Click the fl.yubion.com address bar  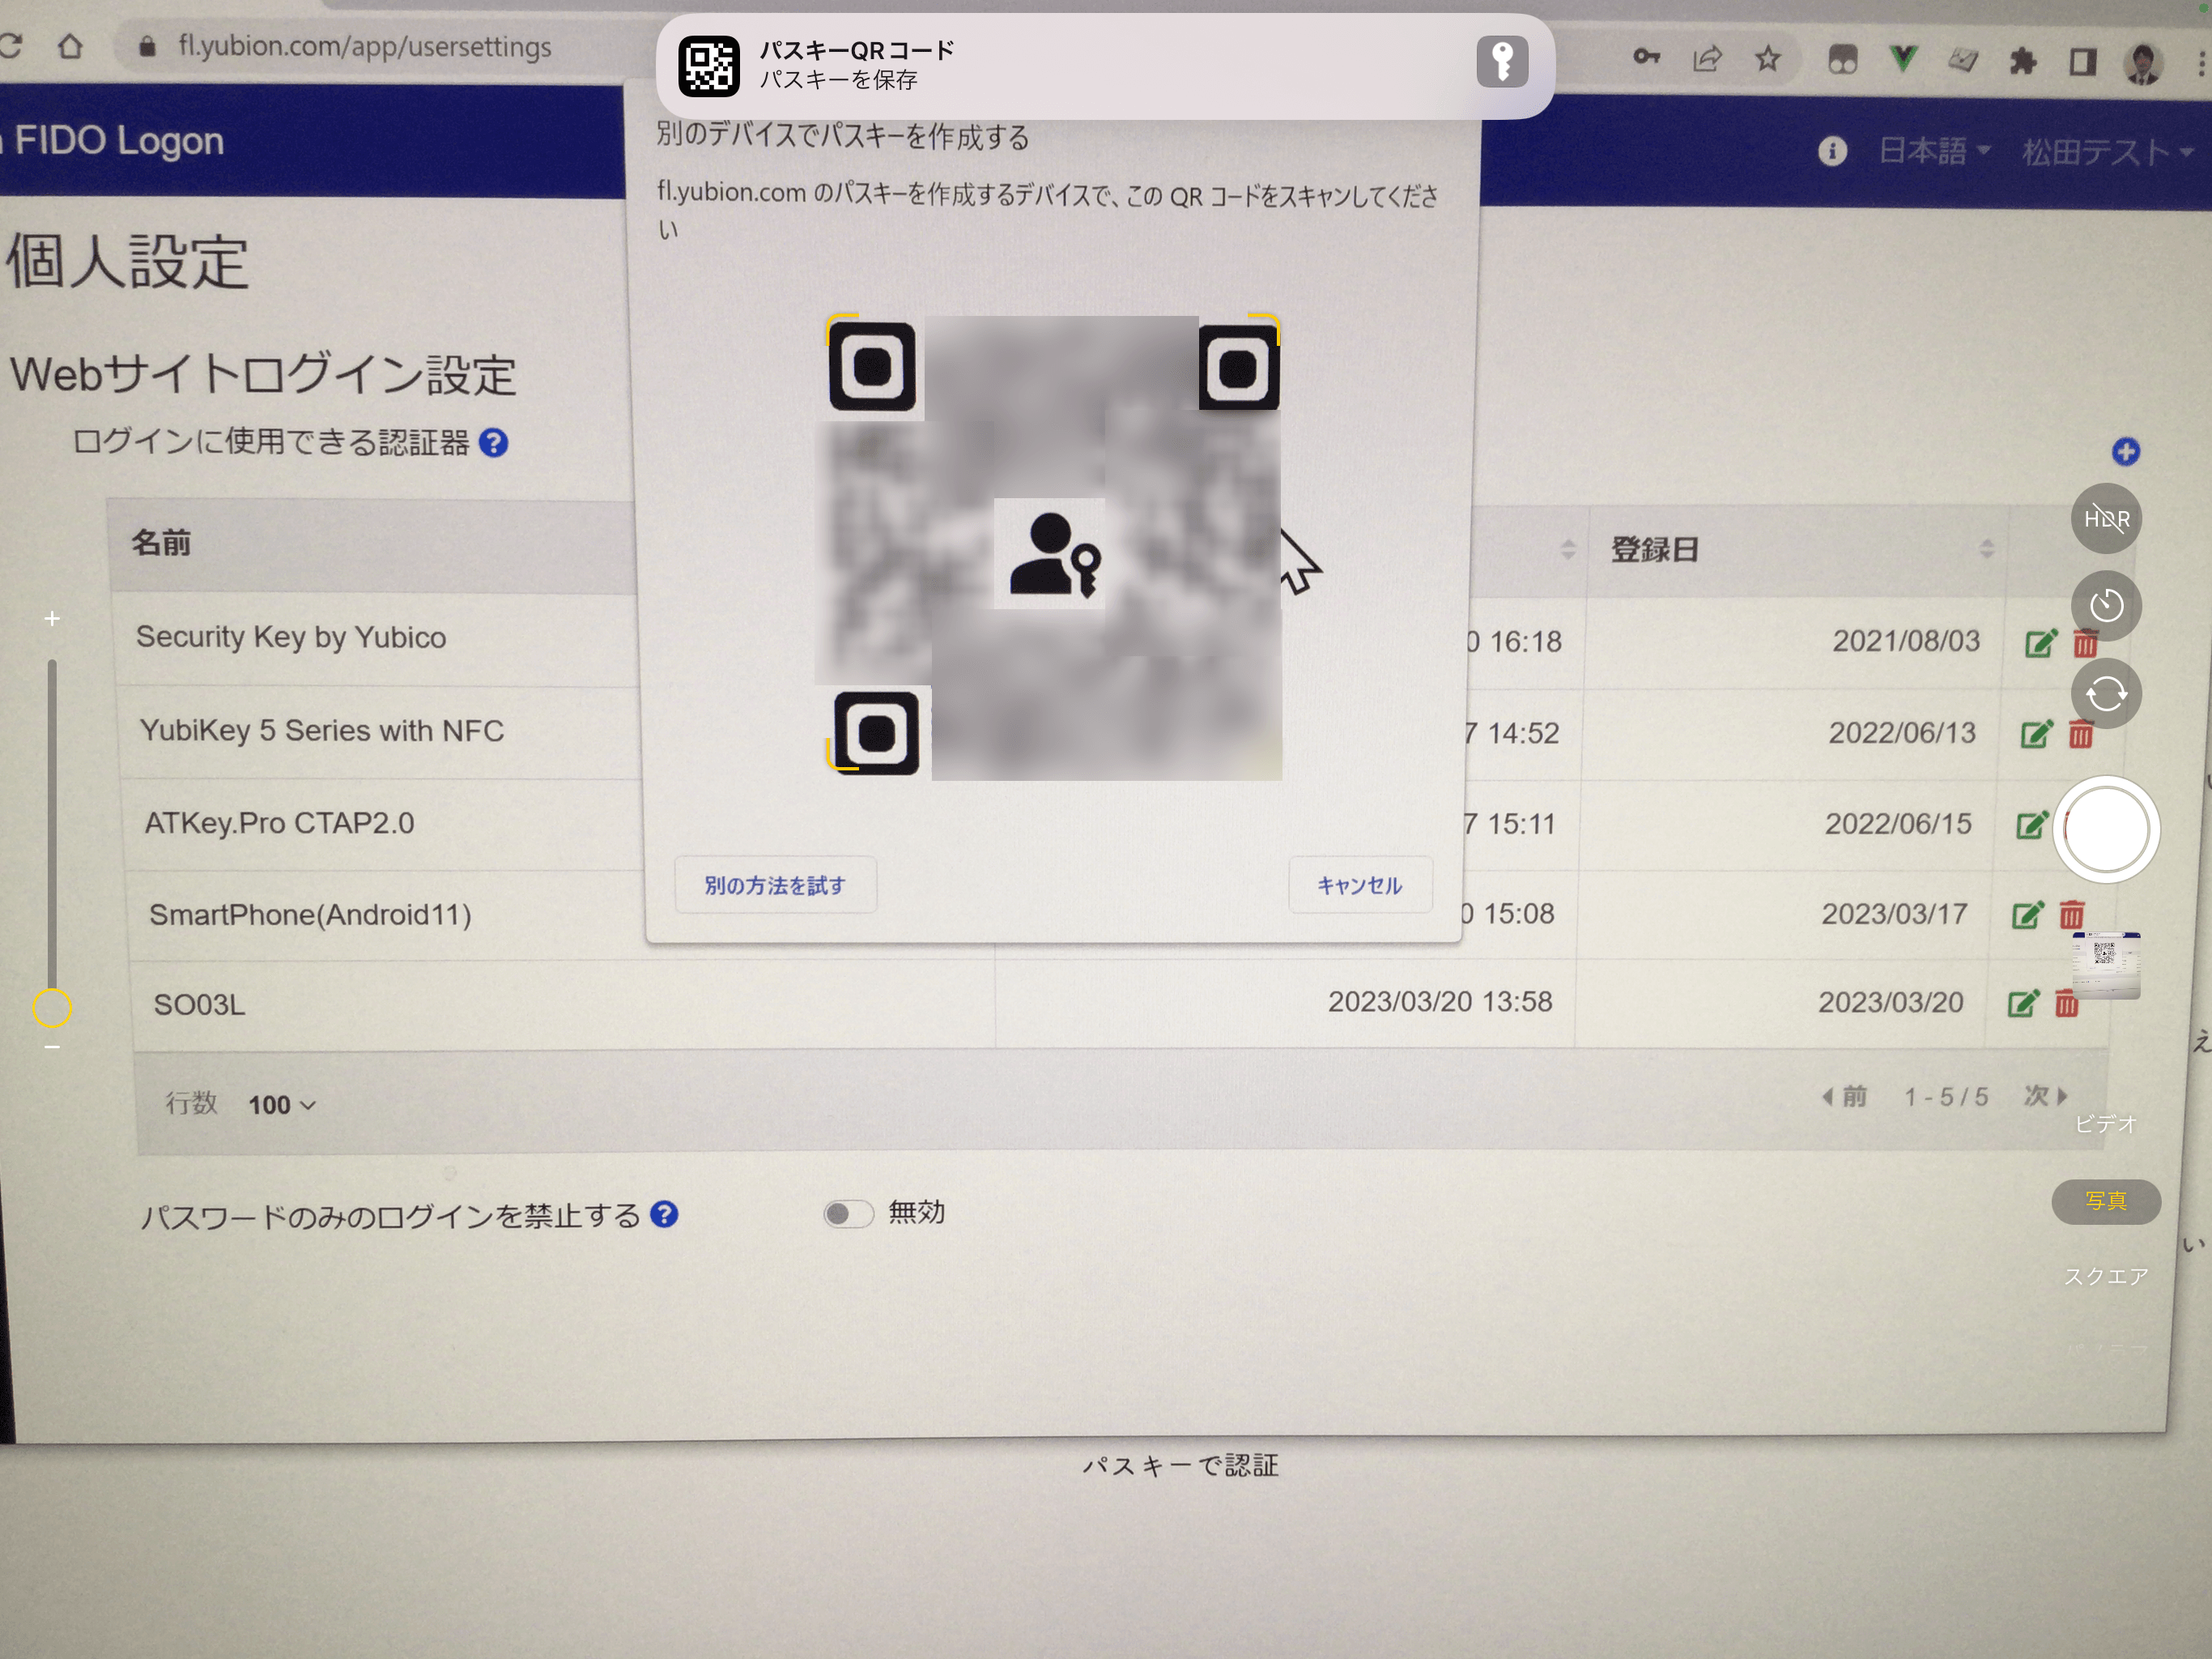364,46
